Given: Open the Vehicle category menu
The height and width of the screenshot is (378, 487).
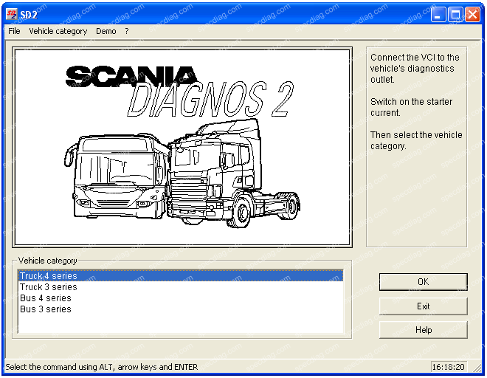Looking at the screenshot, I should pyautogui.click(x=58, y=31).
